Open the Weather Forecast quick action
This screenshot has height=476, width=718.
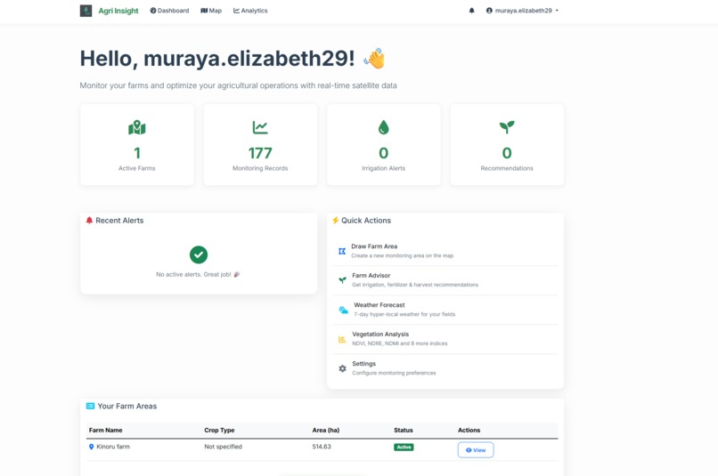[x=445, y=310]
